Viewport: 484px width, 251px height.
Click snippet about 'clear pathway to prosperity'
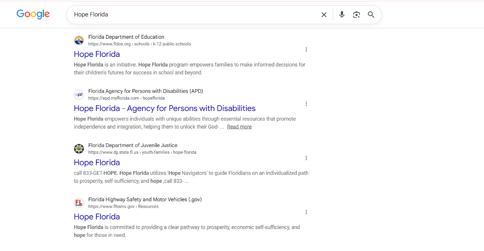coord(187,231)
